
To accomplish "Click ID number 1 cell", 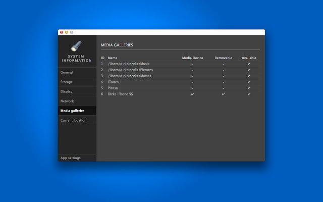I will [102, 64].
